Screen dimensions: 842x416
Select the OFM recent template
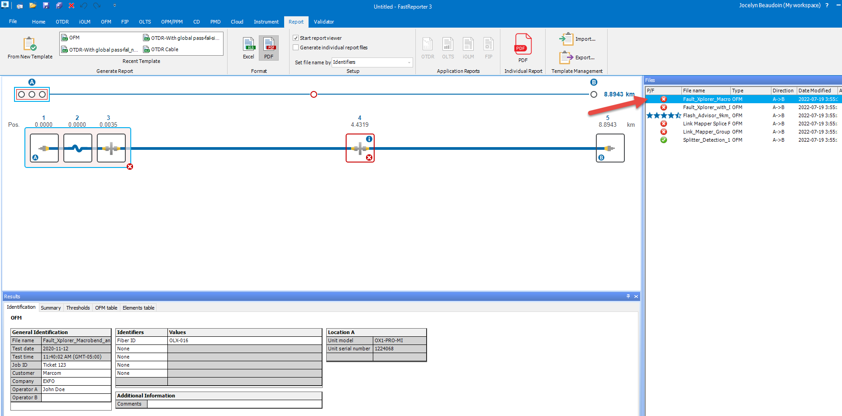click(71, 38)
